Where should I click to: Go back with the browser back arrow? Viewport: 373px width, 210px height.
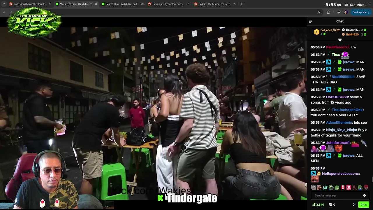pos(4,12)
